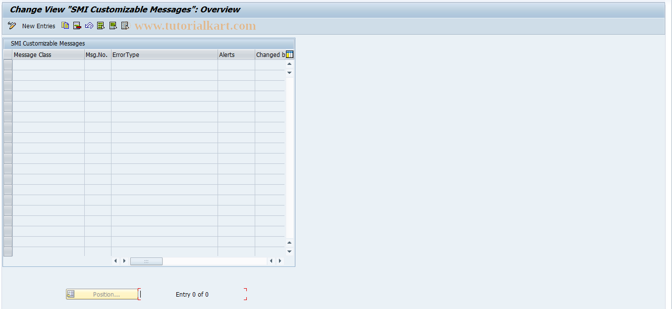Click the Delete entry icon
This screenshot has width=672, height=309.
pos(77,26)
